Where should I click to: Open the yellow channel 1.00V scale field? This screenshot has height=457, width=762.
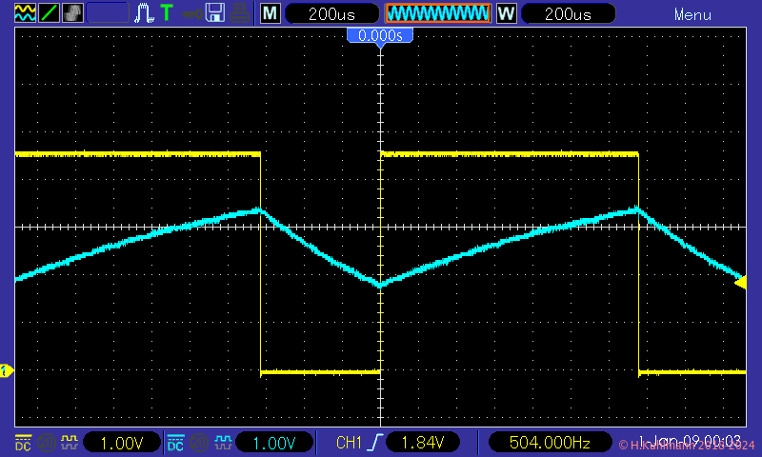coord(122,443)
